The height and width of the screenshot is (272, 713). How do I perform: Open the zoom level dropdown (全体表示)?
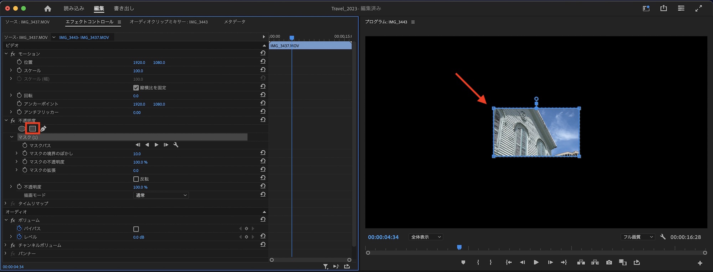426,237
